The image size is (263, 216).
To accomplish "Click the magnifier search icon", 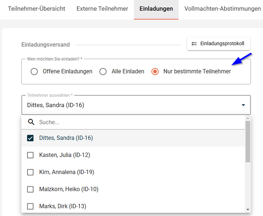I will (31, 122).
